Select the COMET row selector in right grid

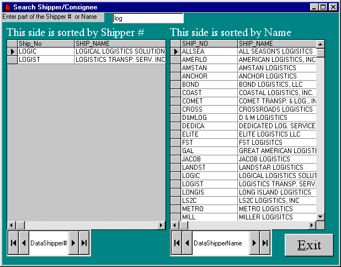pyautogui.click(x=175, y=101)
